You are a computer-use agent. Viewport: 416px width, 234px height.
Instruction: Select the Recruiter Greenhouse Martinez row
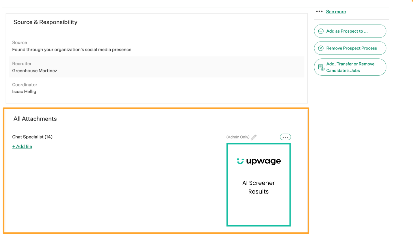[157, 67]
